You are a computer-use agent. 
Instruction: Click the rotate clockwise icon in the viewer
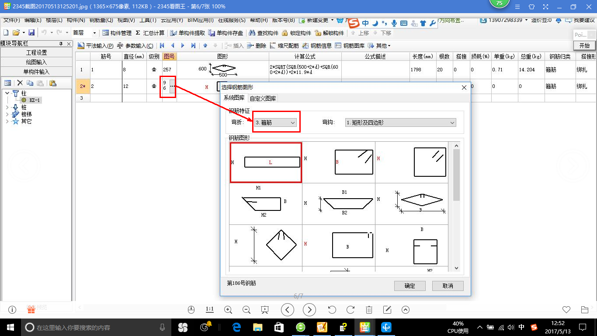[x=350, y=310]
